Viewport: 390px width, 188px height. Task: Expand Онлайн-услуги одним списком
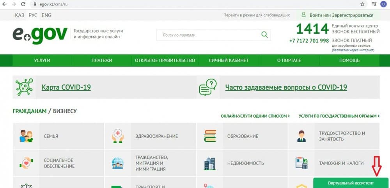tap(255, 116)
